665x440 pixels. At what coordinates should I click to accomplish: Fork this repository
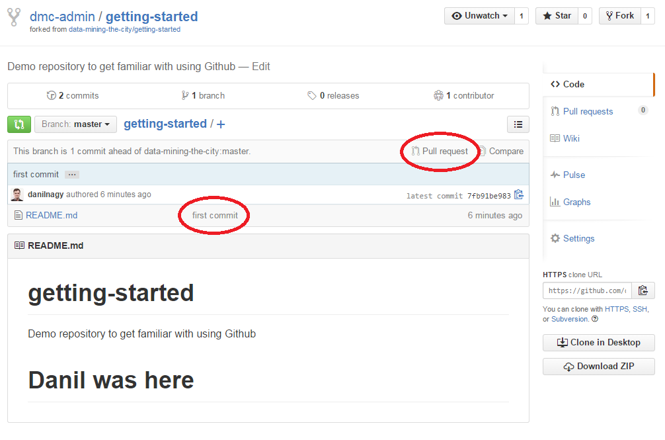coord(619,16)
